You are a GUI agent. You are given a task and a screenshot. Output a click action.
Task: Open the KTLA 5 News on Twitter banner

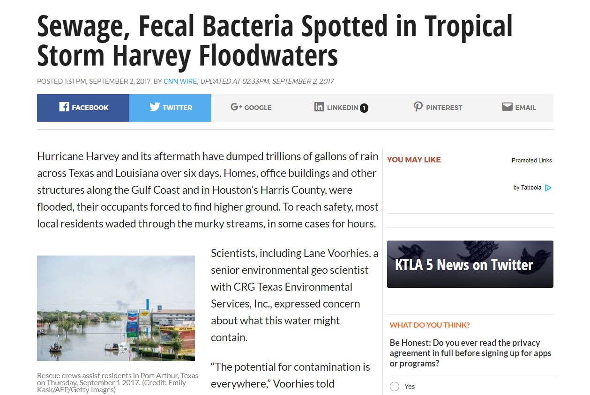[x=470, y=264]
